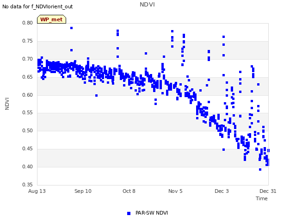Image resolution: width=296 pixels, height=222 pixels.
Task: Click the chart title NDVI at top
Action: tap(147, 5)
